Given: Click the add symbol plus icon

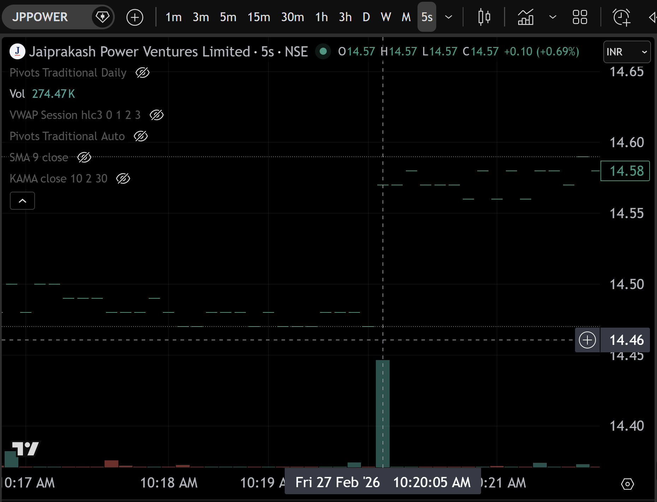Looking at the screenshot, I should [x=135, y=17].
